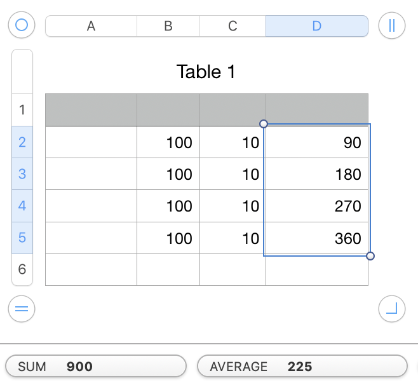Image resolution: width=418 pixels, height=385 pixels.
Task: Click the table resize corner handle
Action: (x=391, y=309)
